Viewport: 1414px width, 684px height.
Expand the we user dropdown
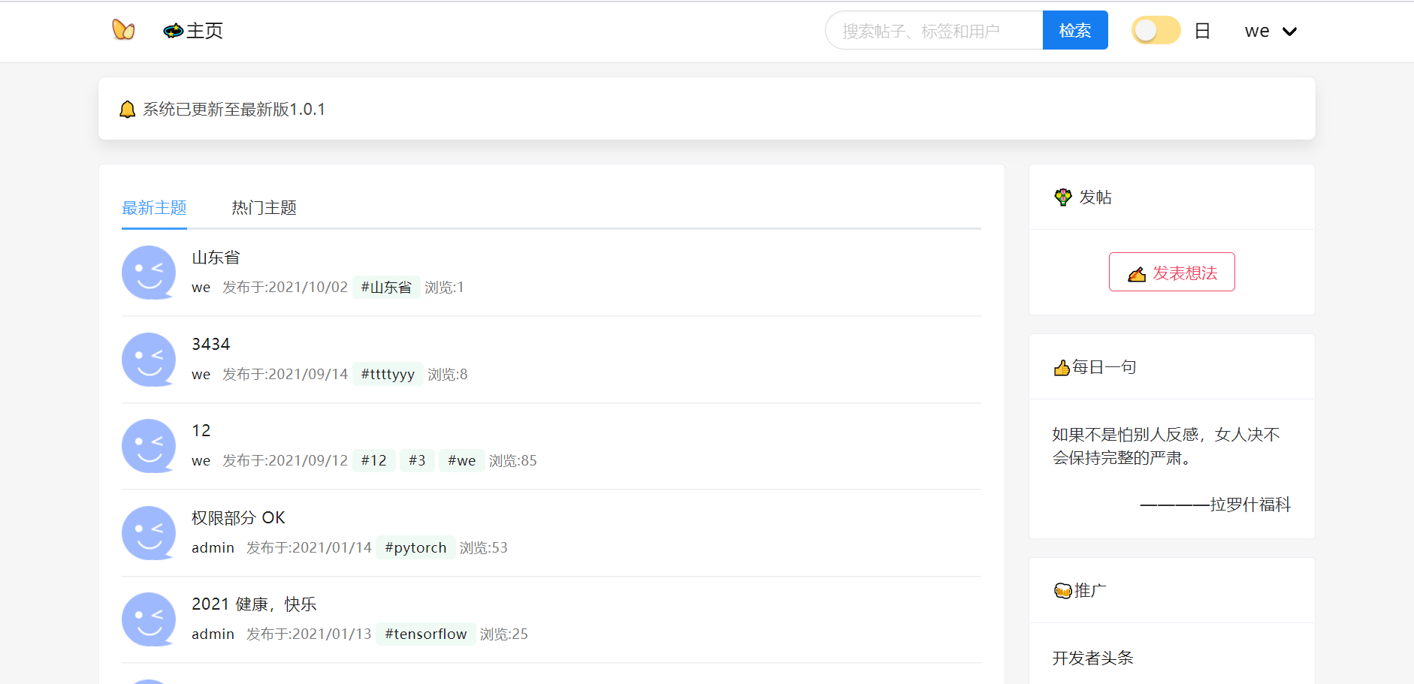coord(1270,31)
